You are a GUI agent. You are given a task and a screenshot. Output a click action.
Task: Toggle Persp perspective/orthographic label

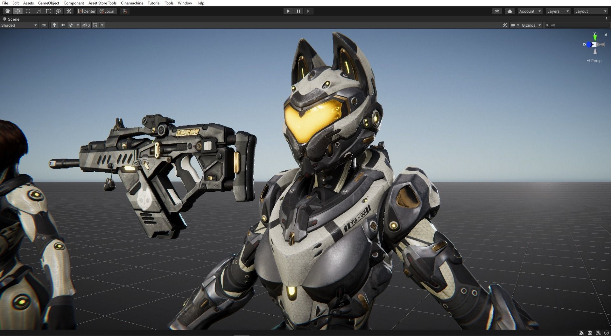594,61
